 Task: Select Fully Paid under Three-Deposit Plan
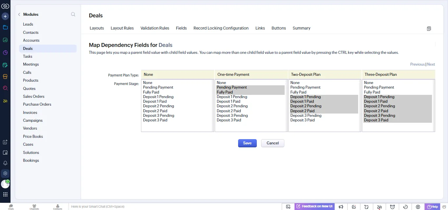point(397,92)
